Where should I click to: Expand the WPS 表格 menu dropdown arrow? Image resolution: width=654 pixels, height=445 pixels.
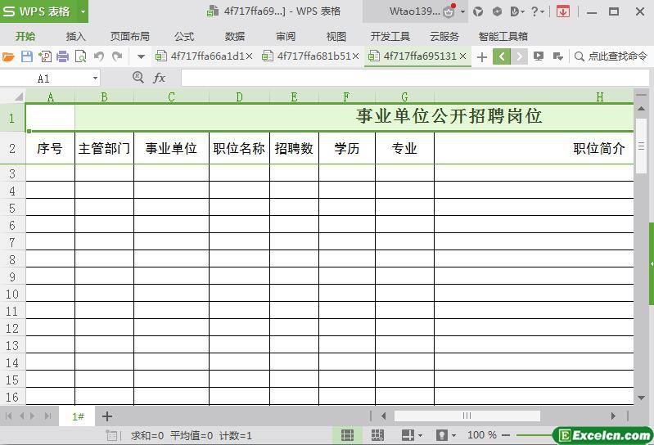(x=83, y=11)
